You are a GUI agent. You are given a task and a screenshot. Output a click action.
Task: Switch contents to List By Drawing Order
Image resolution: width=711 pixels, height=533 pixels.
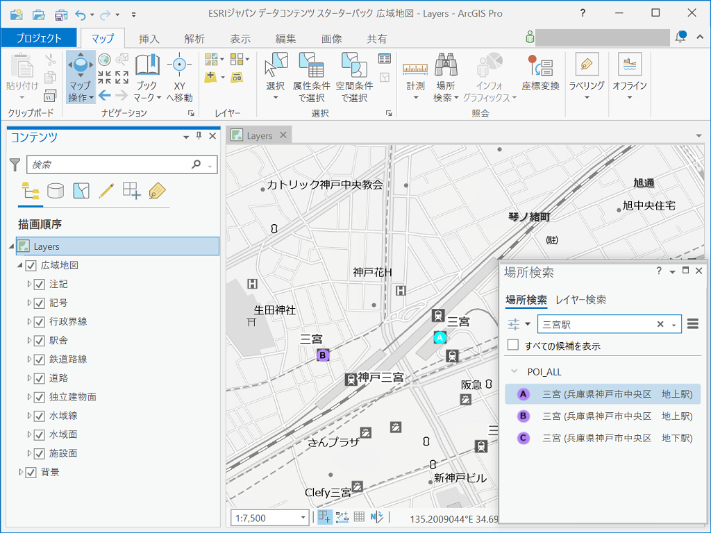click(31, 192)
